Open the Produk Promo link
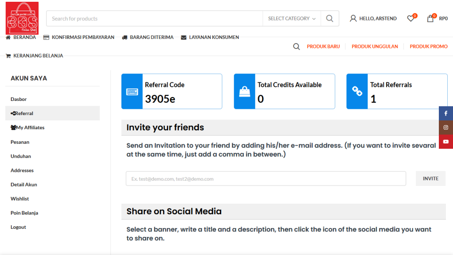Viewport: 453px width, 255px height. [428, 46]
